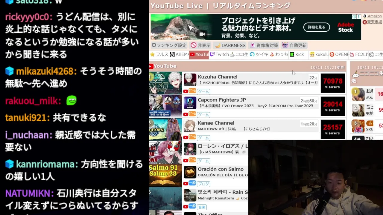Click YouTube icon under ローレン・イロアス

186,160
